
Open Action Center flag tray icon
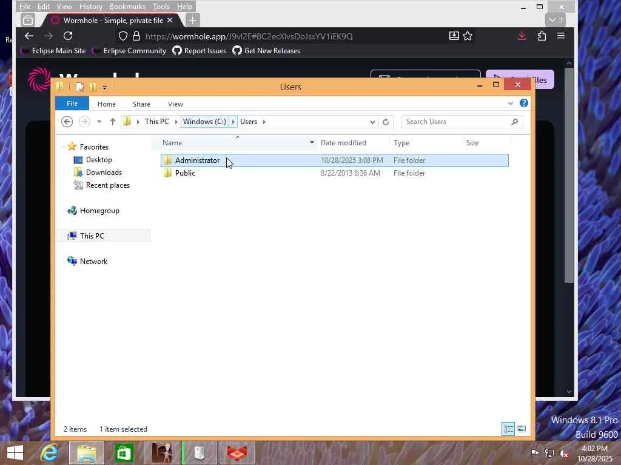(534, 453)
